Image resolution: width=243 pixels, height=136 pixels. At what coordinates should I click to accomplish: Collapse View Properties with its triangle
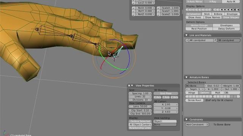tap(132, 86)
